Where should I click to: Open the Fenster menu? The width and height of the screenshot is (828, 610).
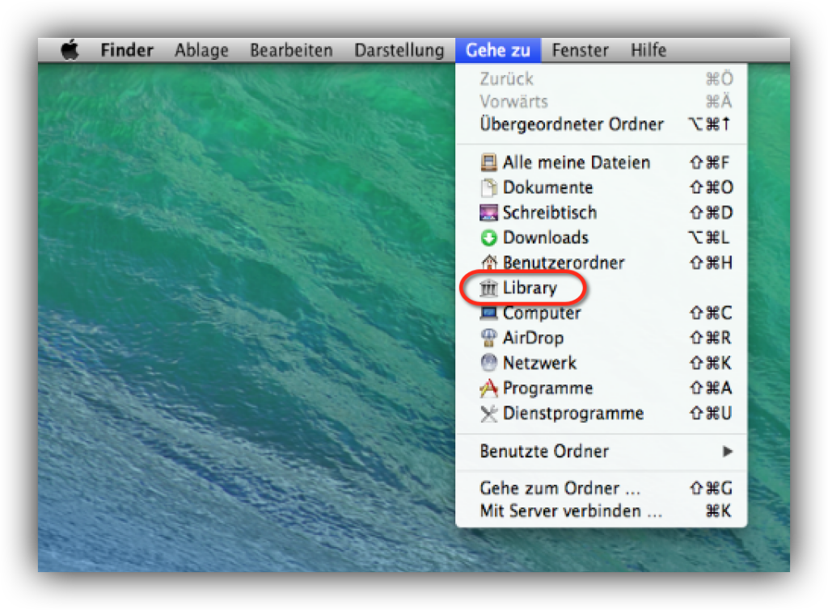(580, 50)
